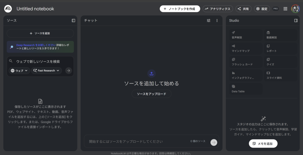The image size is (303, 155).
Task: Open chat settings via the sliders icon
Action: (209, 20)
